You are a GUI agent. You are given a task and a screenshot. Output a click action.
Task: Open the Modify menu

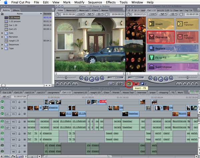pos(79,2)
